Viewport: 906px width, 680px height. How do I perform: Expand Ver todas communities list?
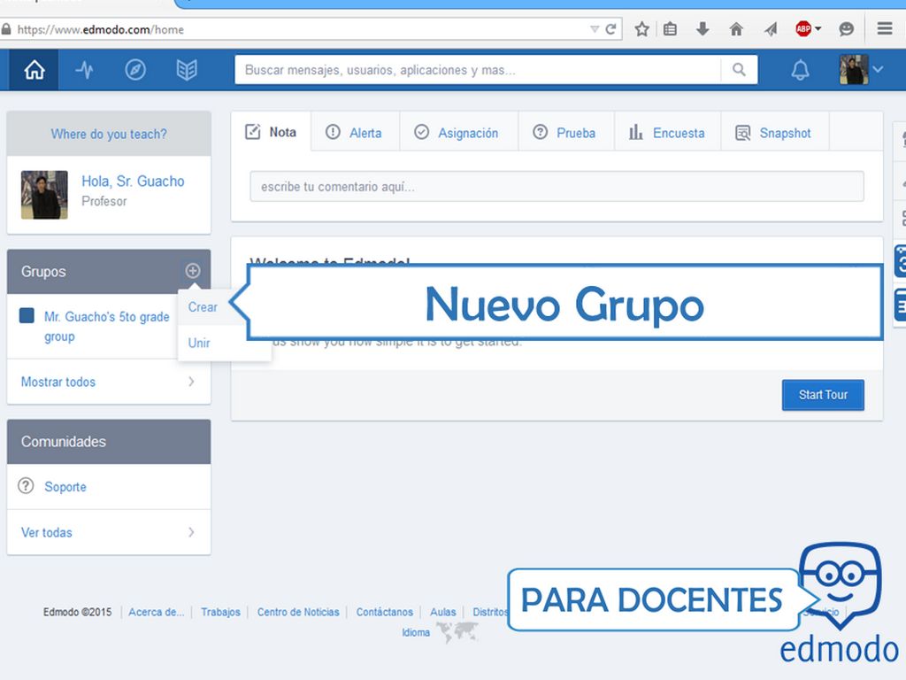pyautogui.click(x=108, y=532)
